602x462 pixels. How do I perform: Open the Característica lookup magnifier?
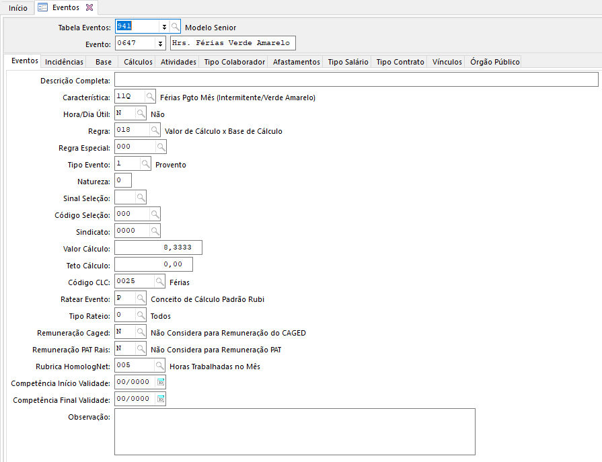click(150, 97)
